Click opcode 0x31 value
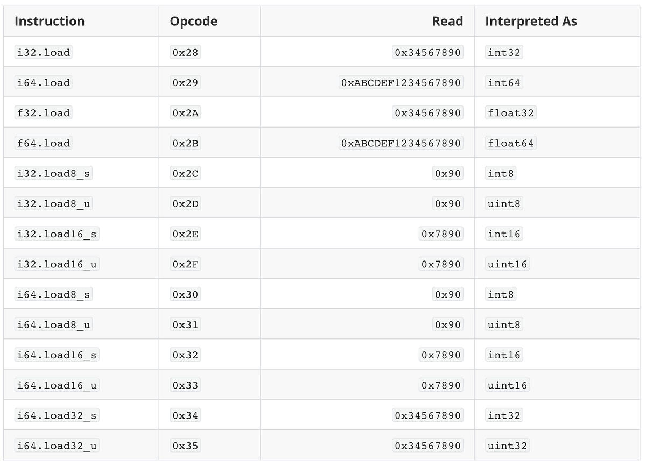The image size is (646, 466). pos(185,324)
